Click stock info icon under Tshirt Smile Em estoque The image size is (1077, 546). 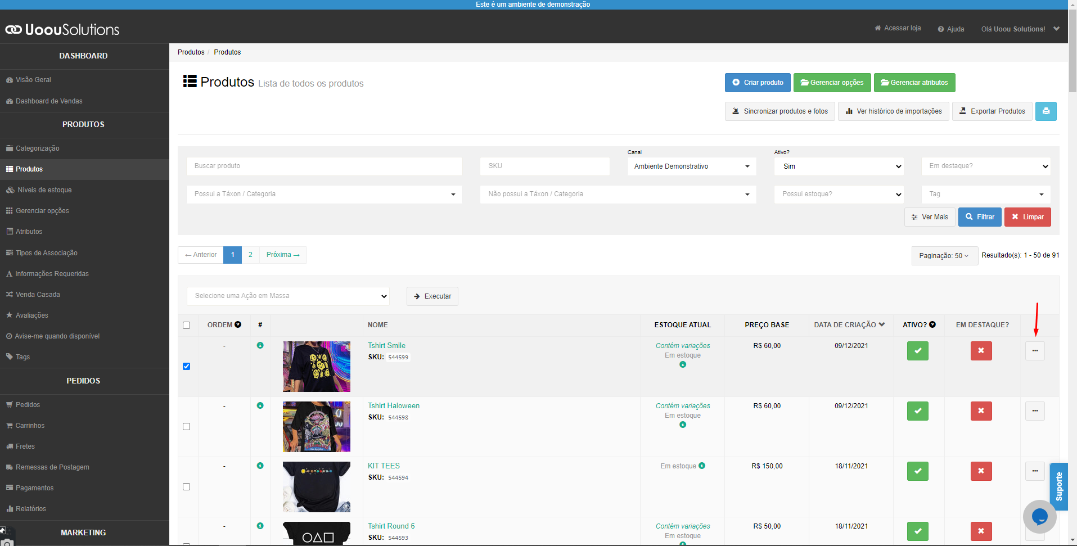pos(683,364)
